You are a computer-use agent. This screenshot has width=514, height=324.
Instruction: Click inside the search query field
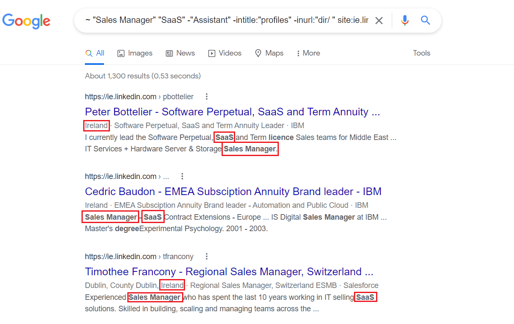pos(226,20)
